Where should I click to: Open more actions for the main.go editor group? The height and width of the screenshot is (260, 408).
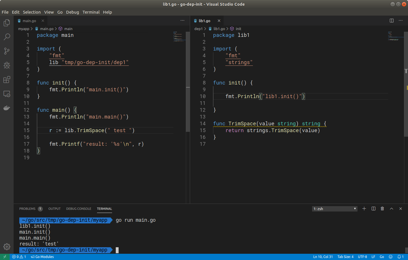182,20
